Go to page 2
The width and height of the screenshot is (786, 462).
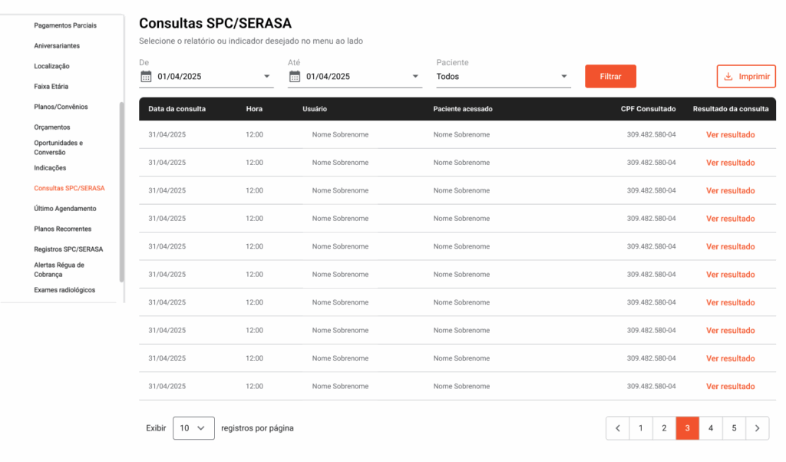664,428
